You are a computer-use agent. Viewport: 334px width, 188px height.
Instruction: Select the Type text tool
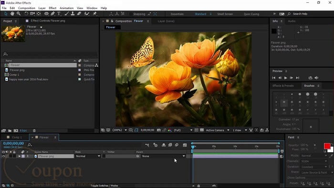[x=59, y=14]
